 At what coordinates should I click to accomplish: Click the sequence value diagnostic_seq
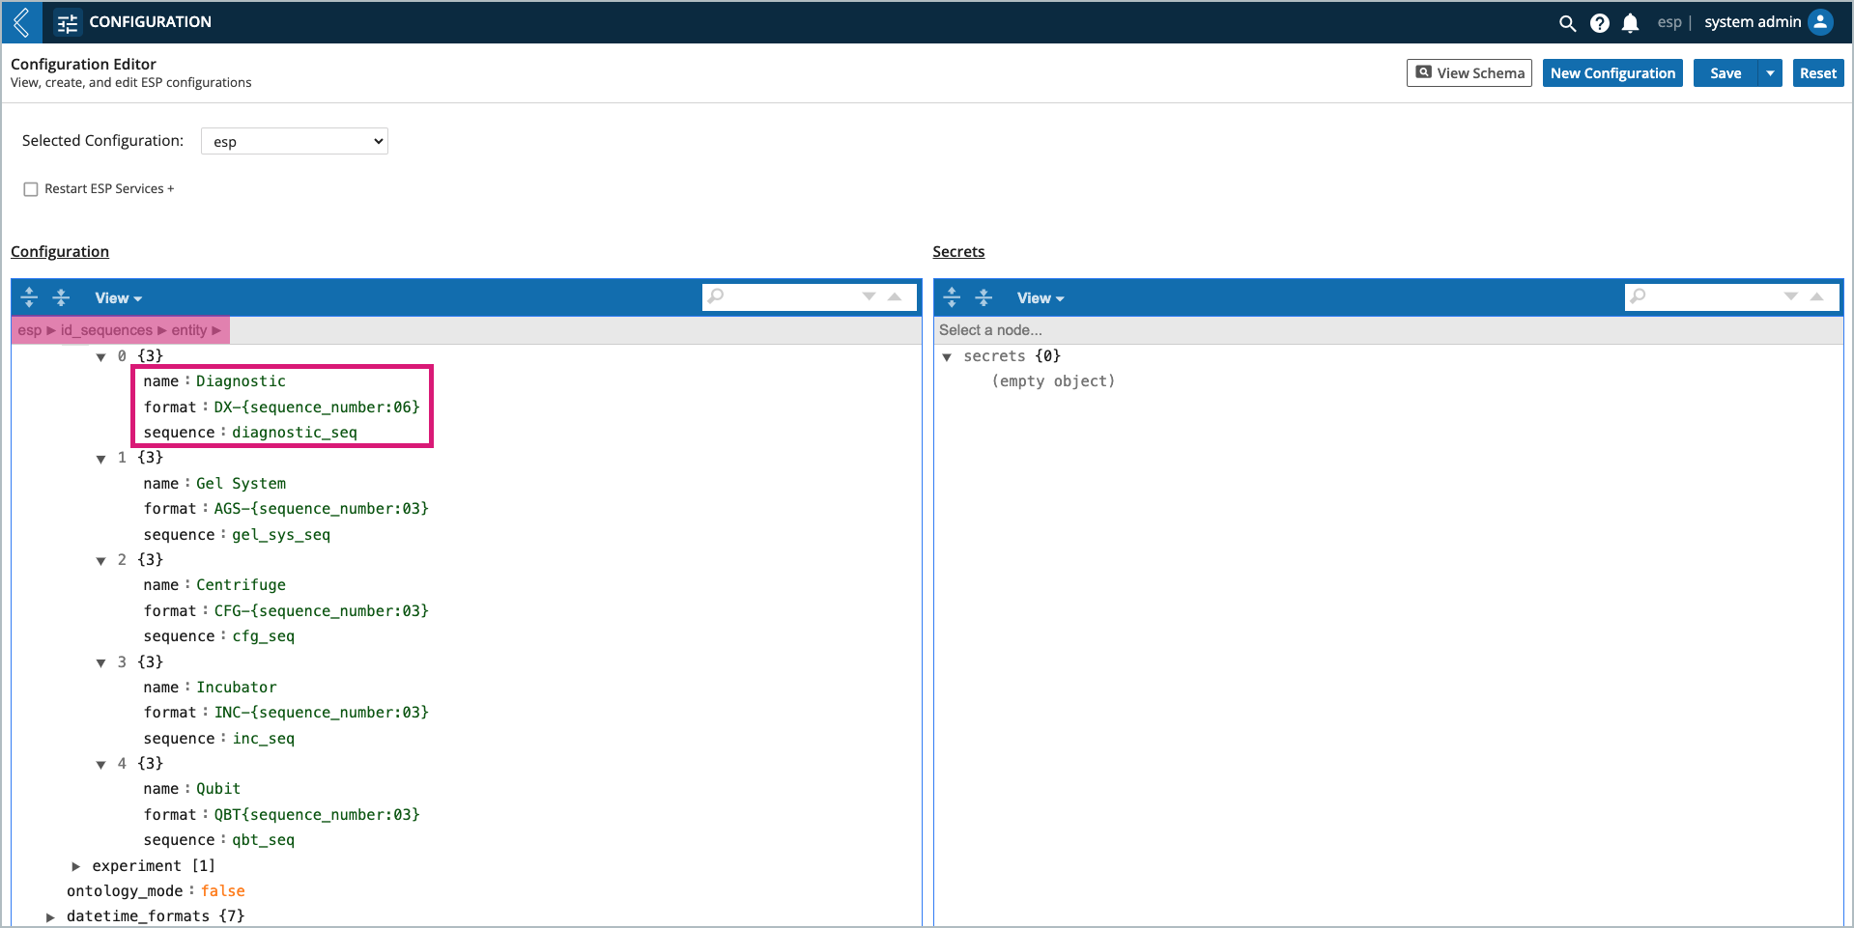[295, 433]
